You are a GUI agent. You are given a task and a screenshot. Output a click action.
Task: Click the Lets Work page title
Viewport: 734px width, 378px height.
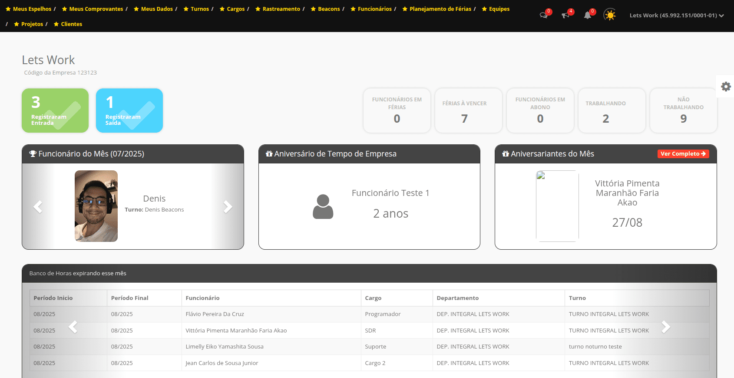(x=48, y=60)
